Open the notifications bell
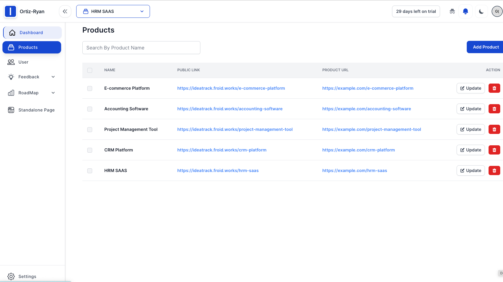Image resolution: width=503 pixels, height=282 pixels. click(465, 11)
